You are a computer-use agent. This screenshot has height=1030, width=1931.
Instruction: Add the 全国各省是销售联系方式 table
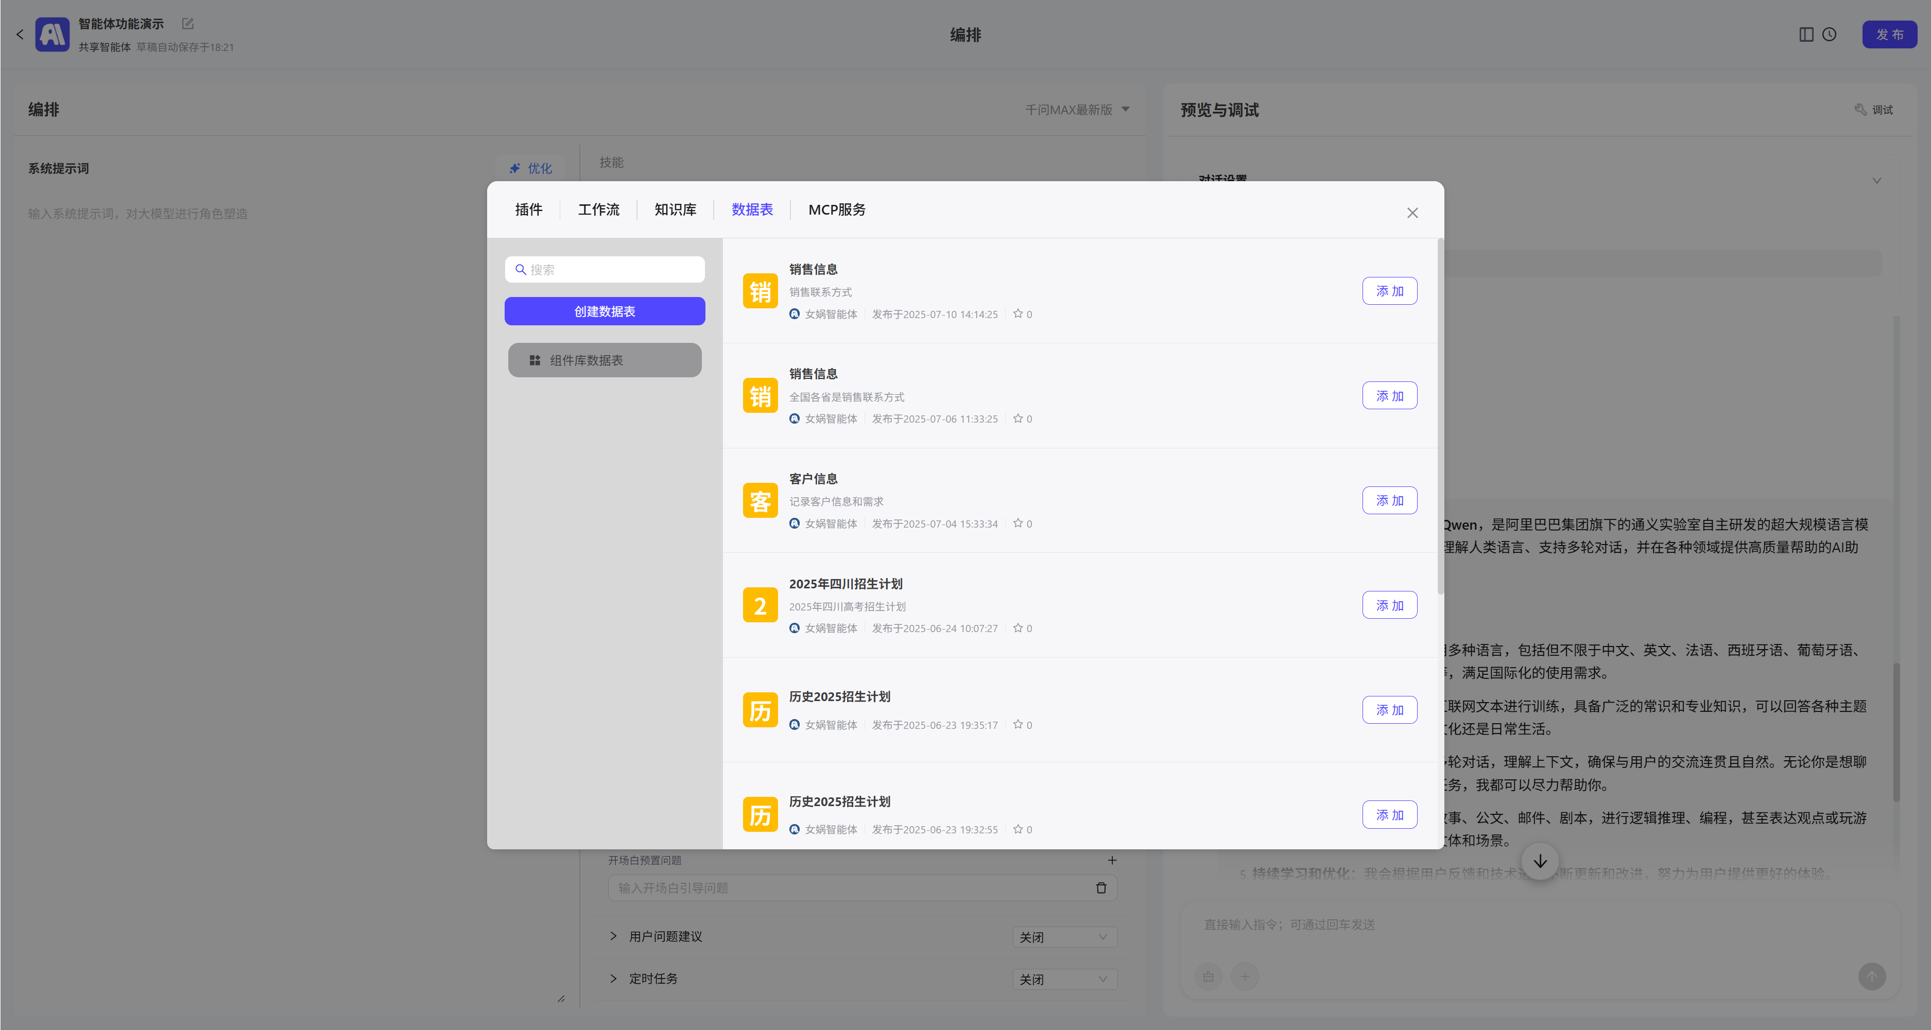(1390, 395)
